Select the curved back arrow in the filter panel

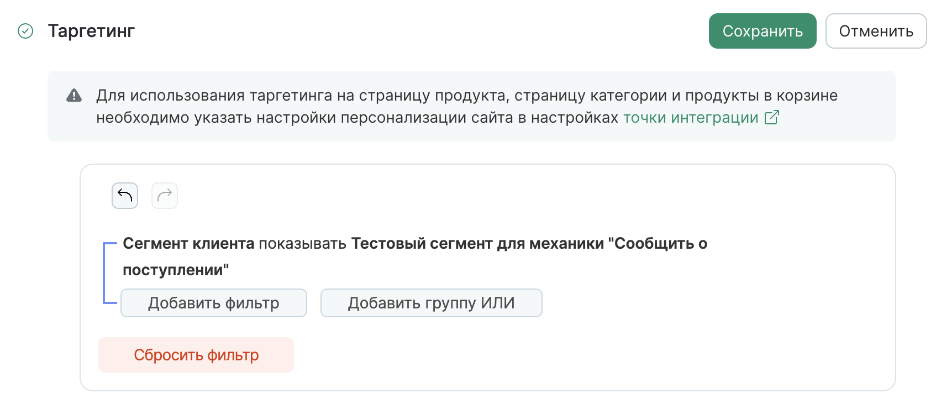[x=124, y=196]
